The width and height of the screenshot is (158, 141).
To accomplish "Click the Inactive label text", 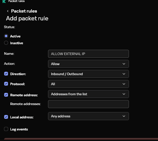I will point(16,43).
